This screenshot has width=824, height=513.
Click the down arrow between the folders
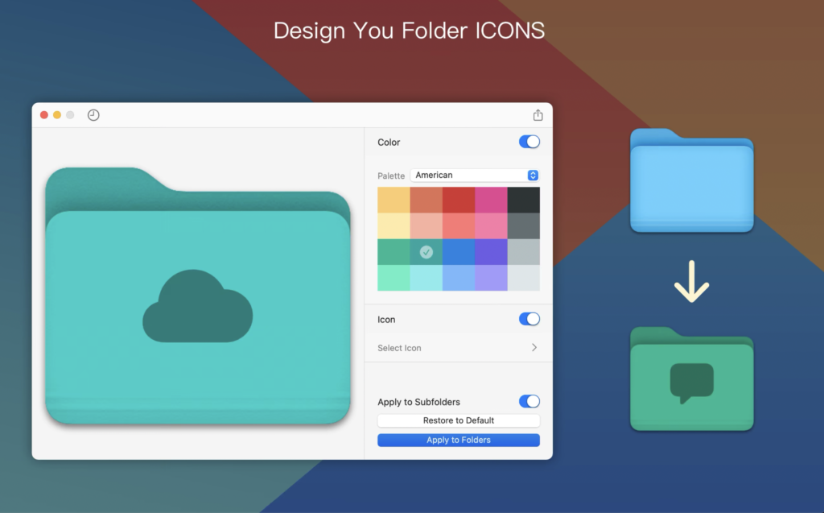(x=691, y=281)
